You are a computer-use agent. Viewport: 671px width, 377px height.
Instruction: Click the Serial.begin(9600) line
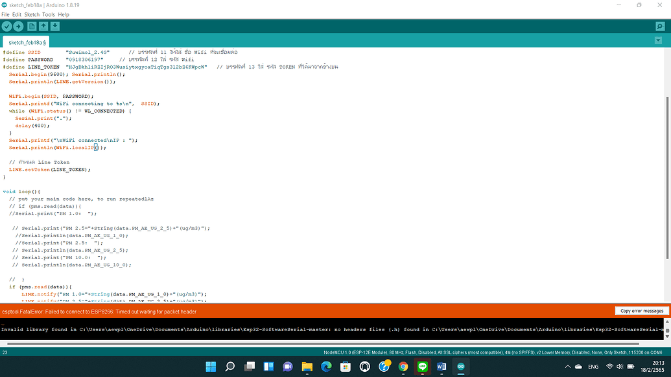[x=67, y=74]
